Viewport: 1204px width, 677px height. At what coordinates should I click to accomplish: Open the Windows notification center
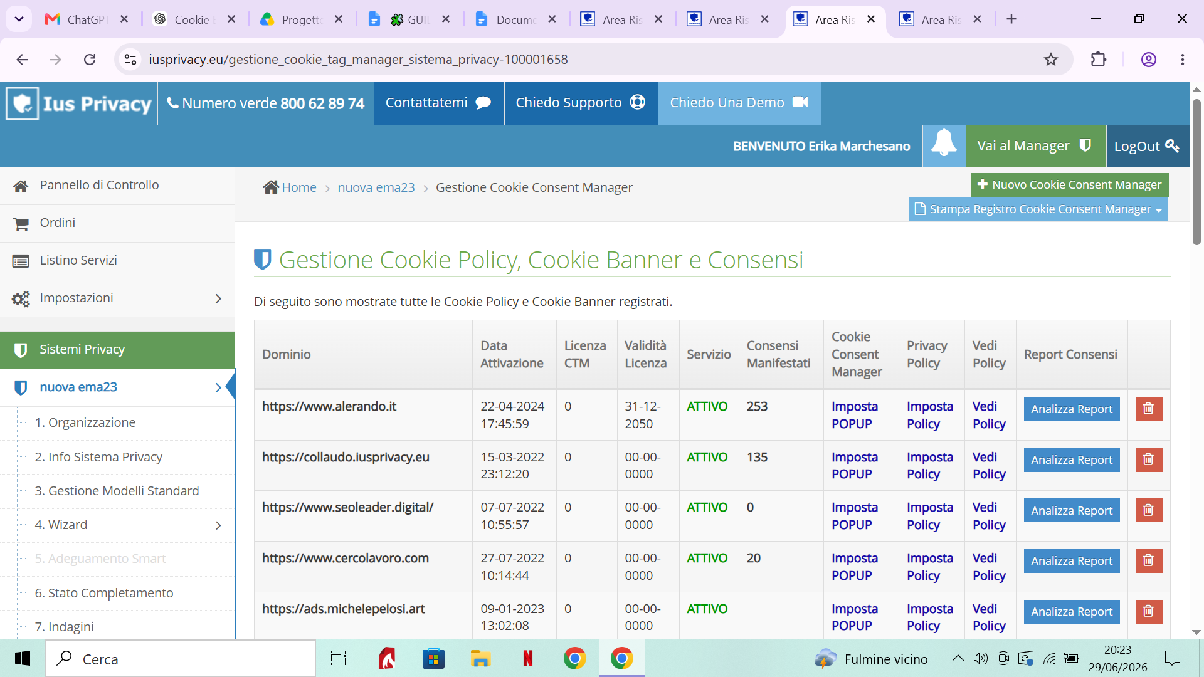point(1172,658)
